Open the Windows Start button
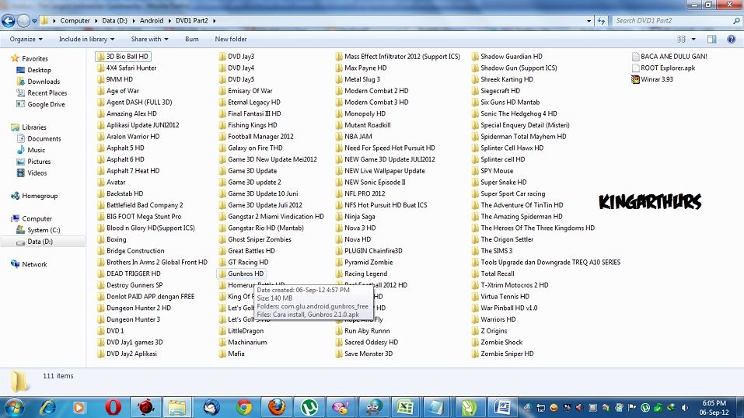 pyautogui.click(x=13, y=408)
